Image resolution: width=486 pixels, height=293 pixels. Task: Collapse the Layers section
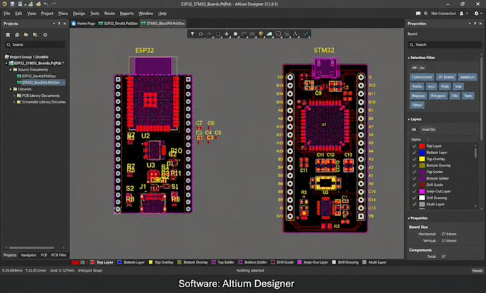(409, 119)
